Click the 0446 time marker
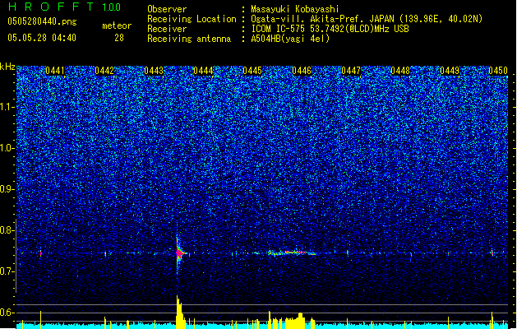517x329 pixels. (x=302, y=71)
